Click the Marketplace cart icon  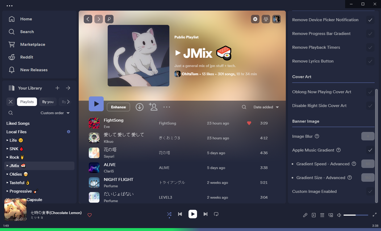[12, 45]
